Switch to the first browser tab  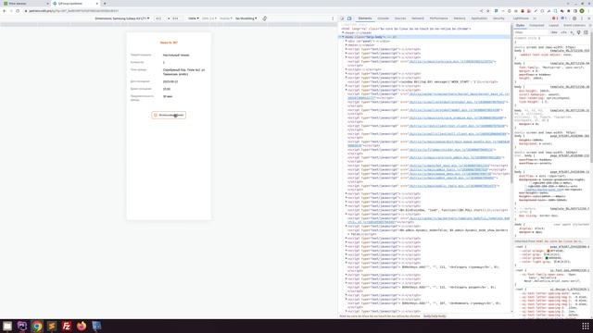(x=25, y=4)
